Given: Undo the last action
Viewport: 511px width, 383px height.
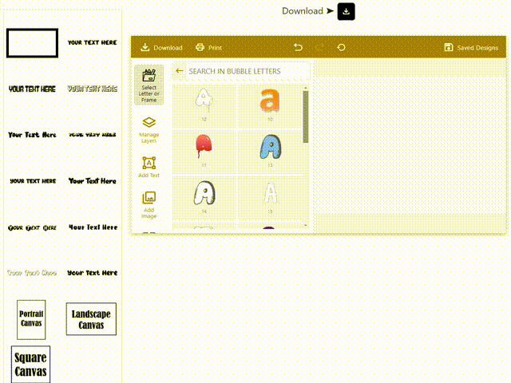Looking at the screenshot, I should click(299, 48).
